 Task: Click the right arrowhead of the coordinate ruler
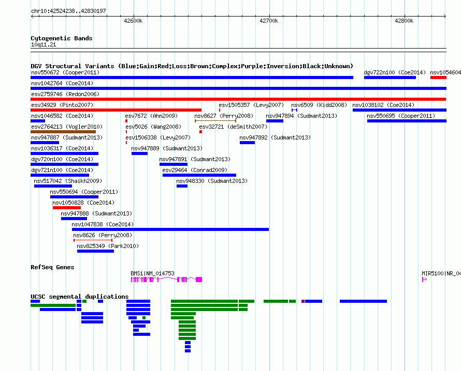tap(445, 17)
